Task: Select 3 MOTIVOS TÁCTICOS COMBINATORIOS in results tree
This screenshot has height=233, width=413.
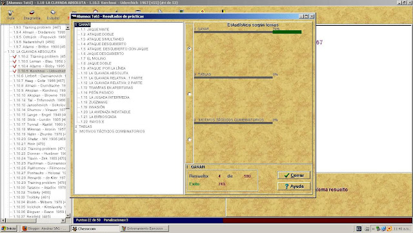Action: tap(110, 131)
